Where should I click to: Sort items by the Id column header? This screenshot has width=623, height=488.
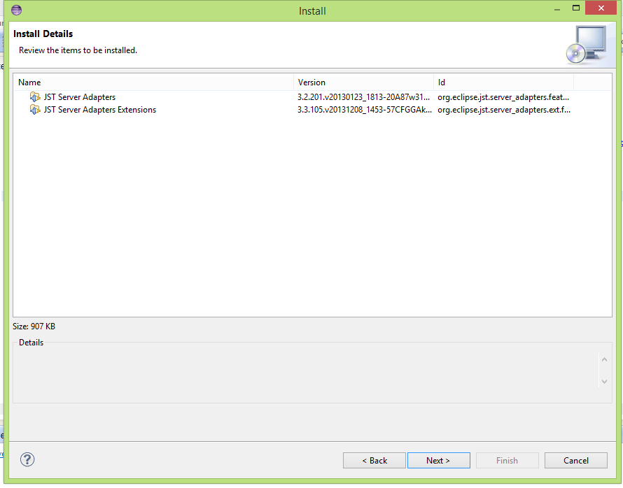point(504,82)
